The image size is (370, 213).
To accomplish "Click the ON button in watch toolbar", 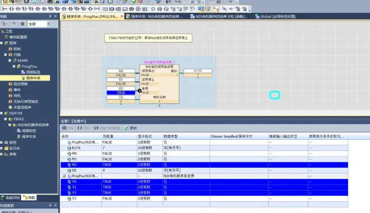I will (67, 128).
